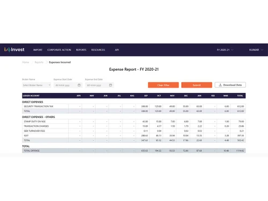Click Total Expense Dec value 72.86
Image resolution: width=268 pixels, height=201 pixels.
[185, 151]
